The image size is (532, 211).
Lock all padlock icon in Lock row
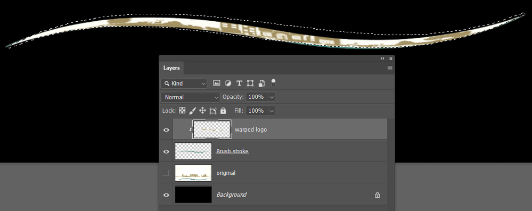point(223,111)
